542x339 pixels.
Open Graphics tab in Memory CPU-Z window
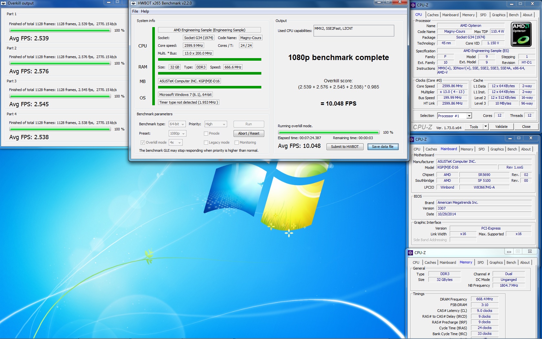point(496,262)
